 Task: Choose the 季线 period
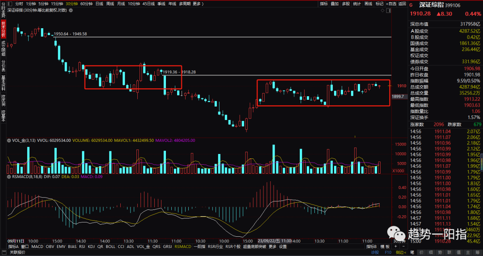161,4
